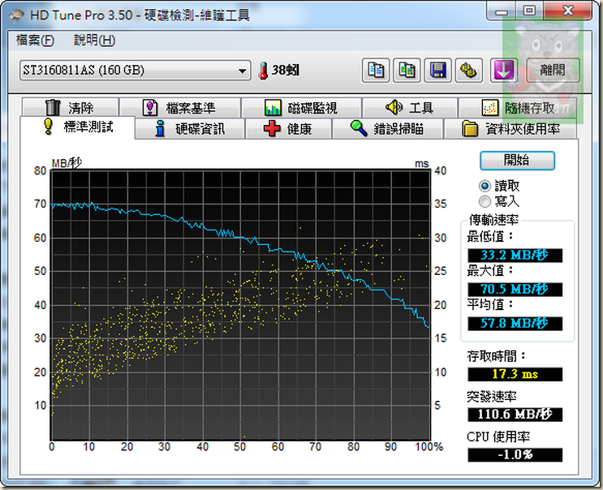Open the 錯誤掃瞄 tab

tap(386, 129)
